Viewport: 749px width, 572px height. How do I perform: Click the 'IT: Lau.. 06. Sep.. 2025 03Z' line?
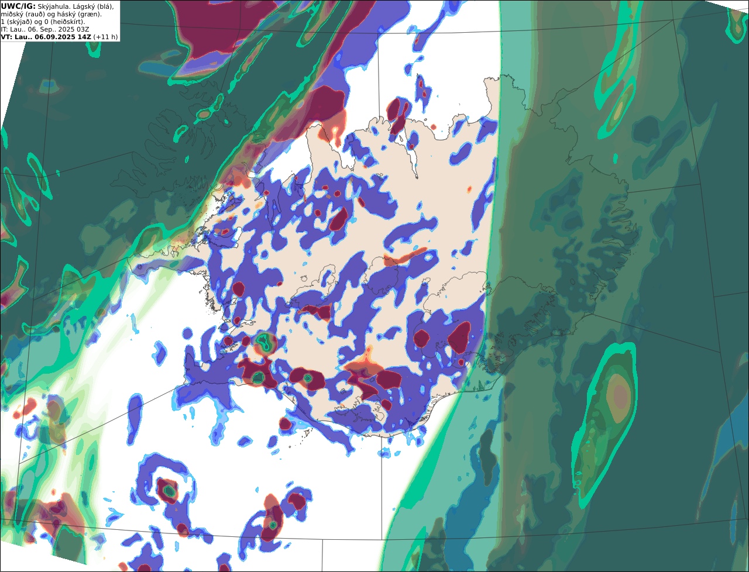point(45,29)
